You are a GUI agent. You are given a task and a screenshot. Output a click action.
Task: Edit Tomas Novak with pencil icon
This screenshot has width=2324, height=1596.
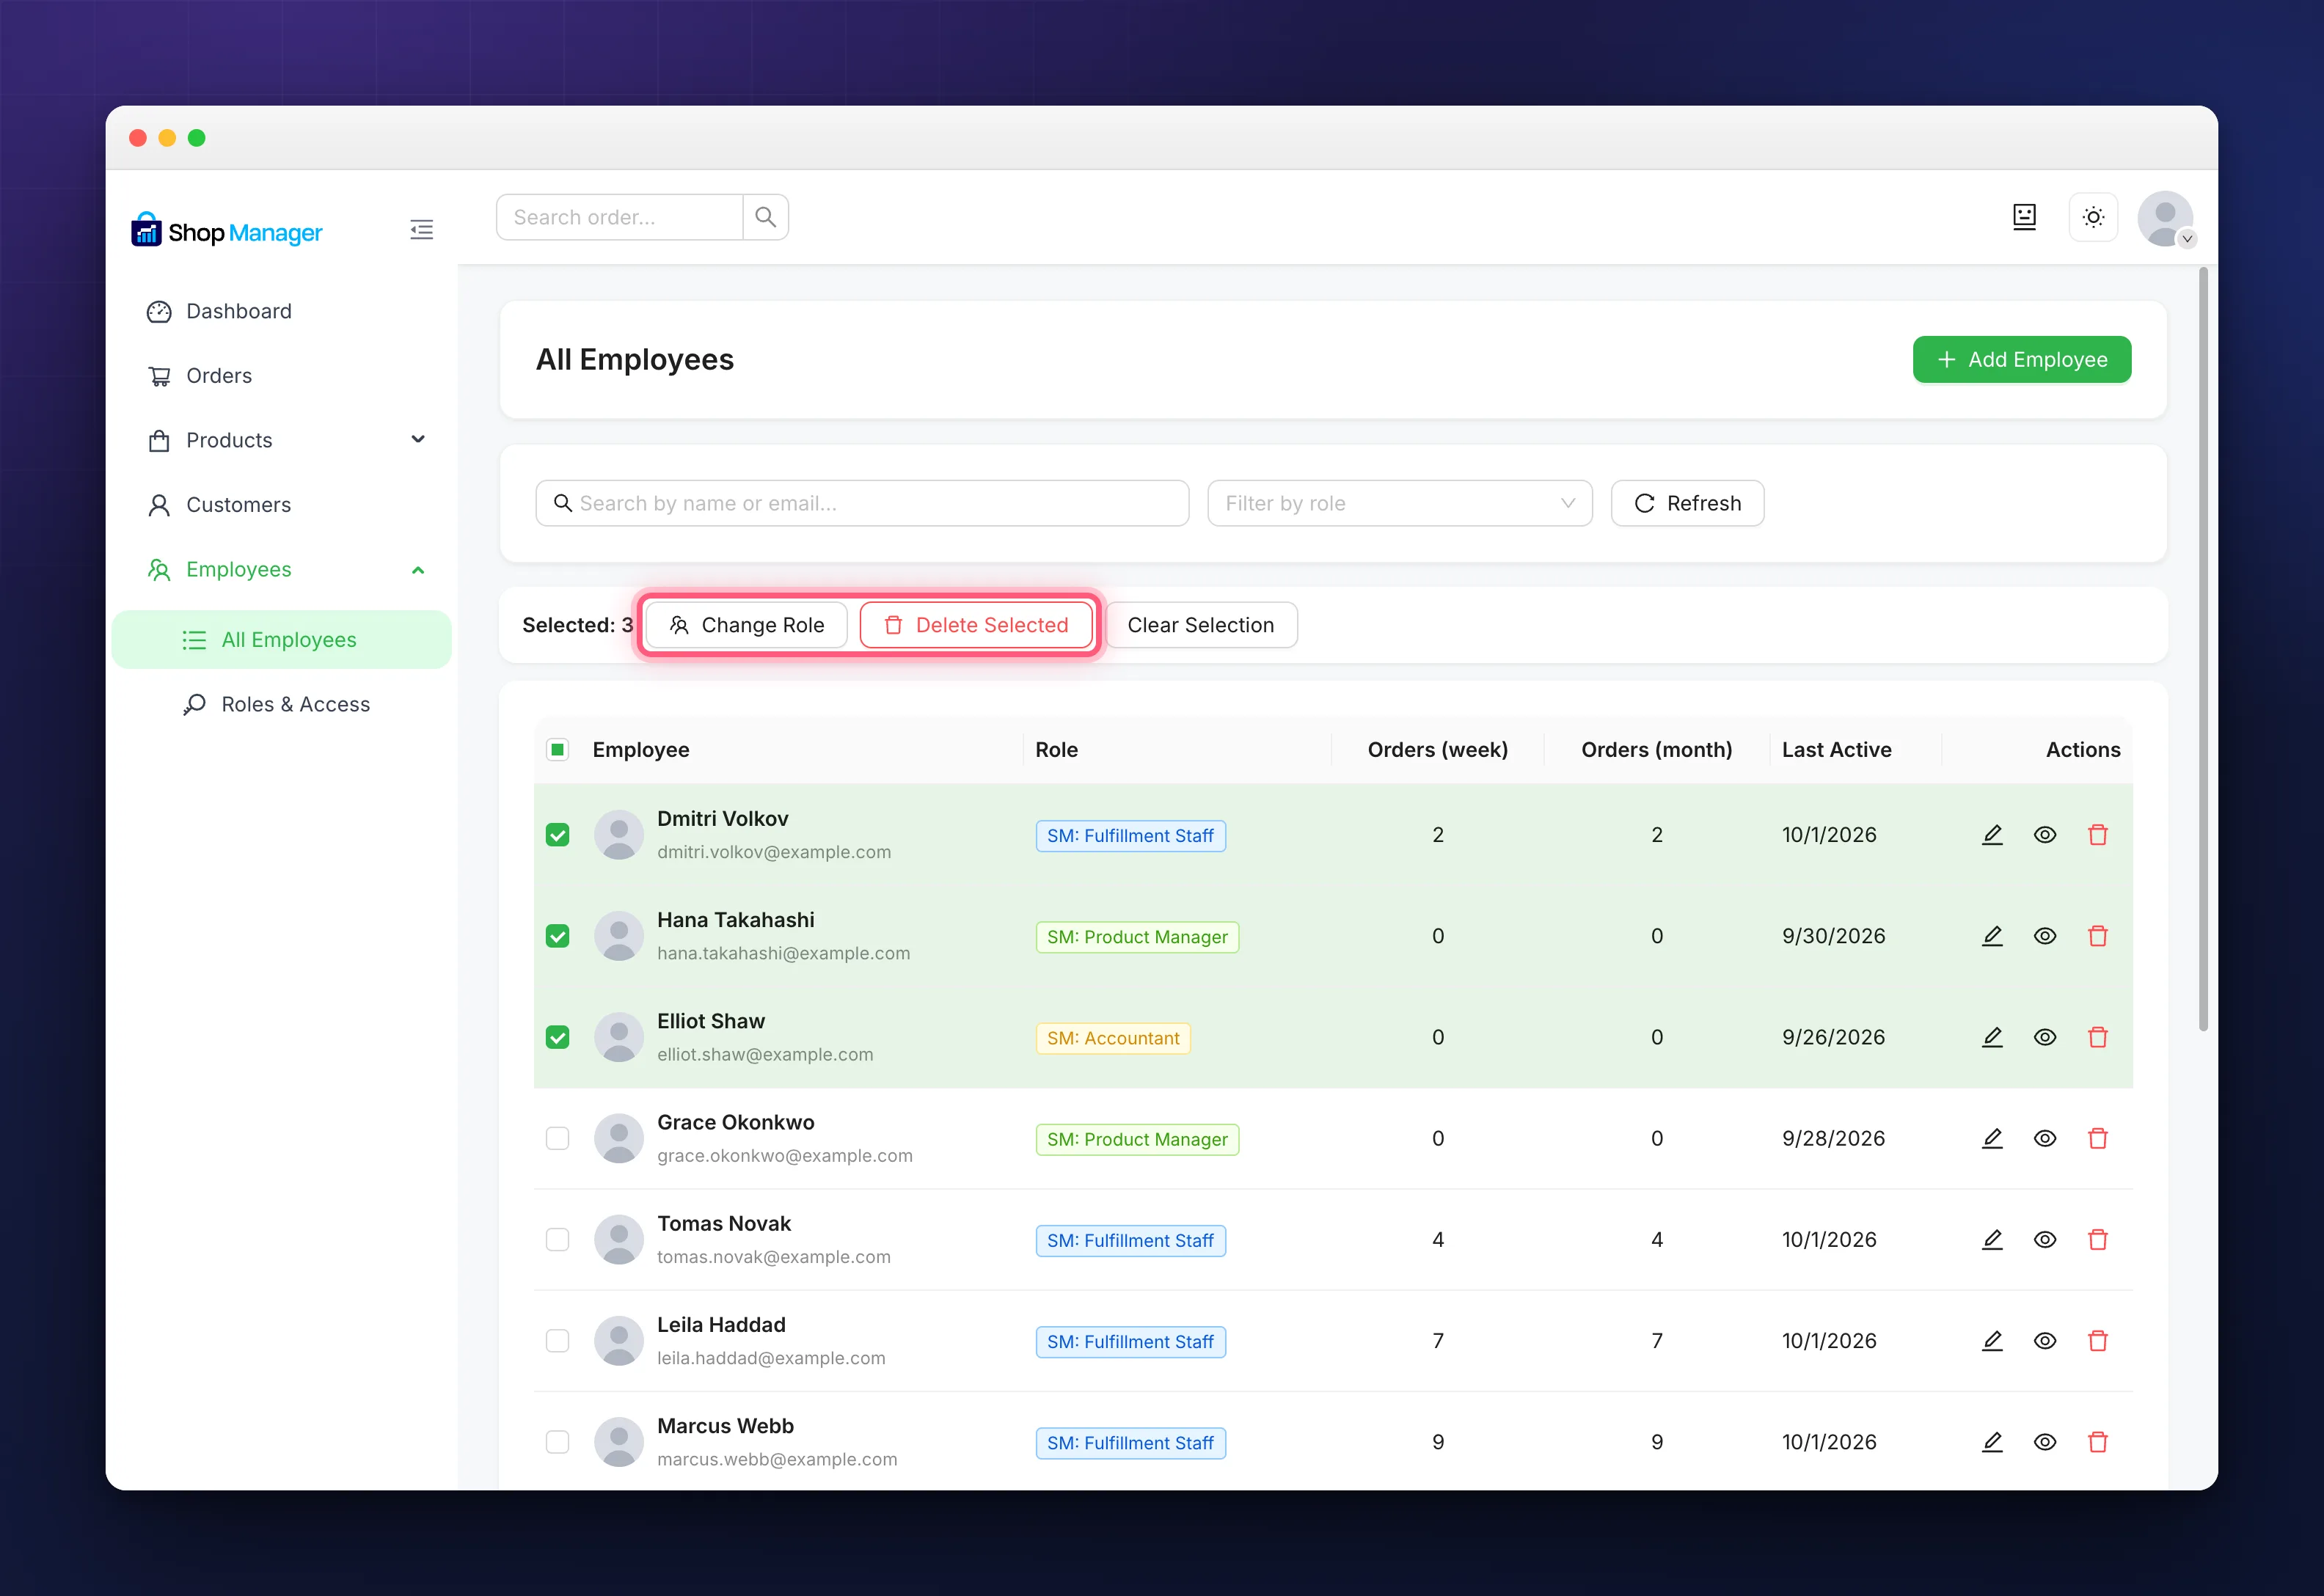click(1992, 1239)
